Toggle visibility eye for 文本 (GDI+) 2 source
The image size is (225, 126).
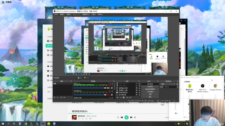(137, 83)
